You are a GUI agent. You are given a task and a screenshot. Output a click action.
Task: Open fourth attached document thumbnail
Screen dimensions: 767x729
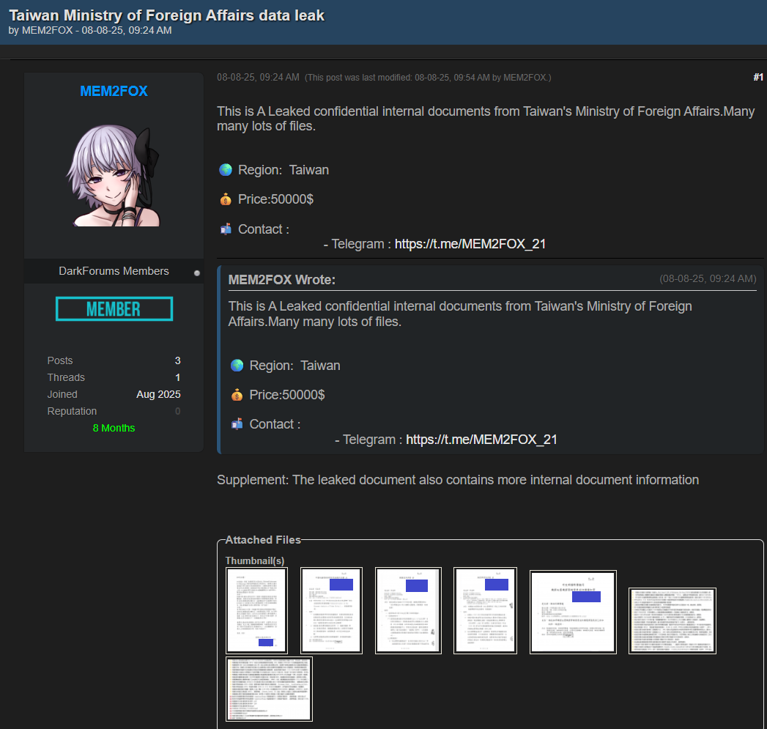tap(485, 610)
